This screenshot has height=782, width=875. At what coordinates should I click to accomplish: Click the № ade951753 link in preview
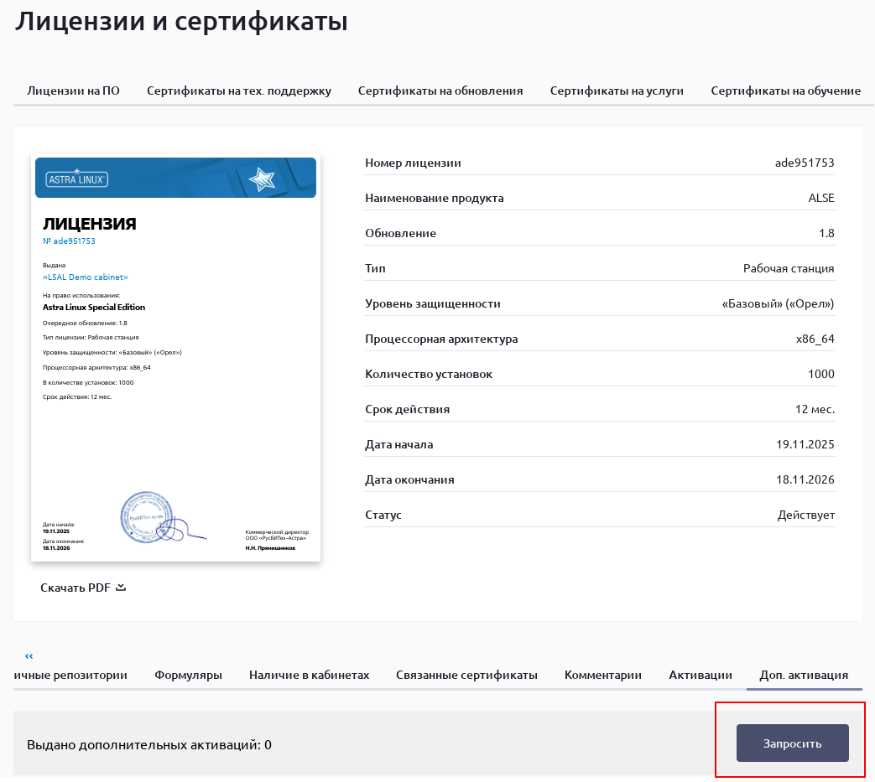[69, 241]
